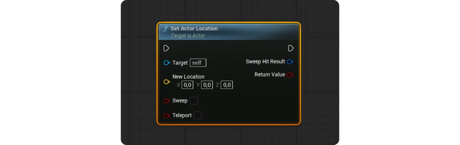The image size is (460, 145).
Task: Click the red Return Value output pin
Action: pyautogui.click(x=290, y=75)
